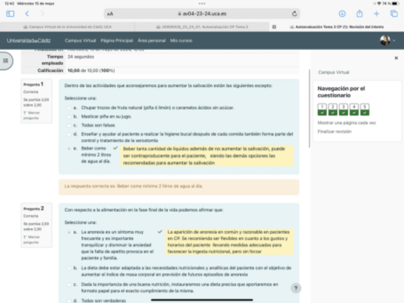
Task: Tap the home indicator bar
Action: coord(202,300)
